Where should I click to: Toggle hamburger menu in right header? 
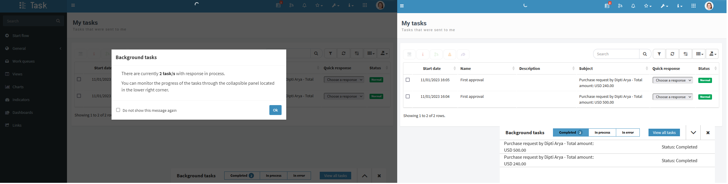(x=402, y=6)
